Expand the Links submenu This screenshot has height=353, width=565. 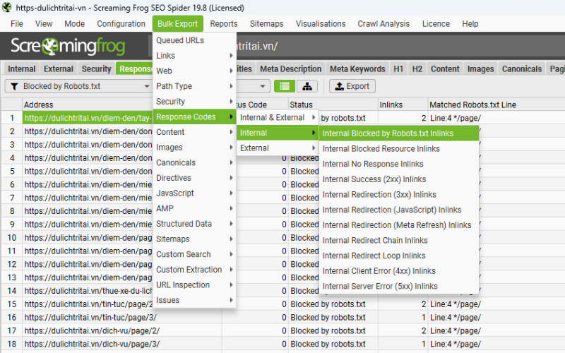coord(195,56)
